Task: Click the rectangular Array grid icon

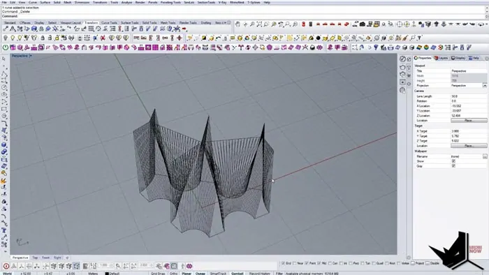Action: coord(91,29)
